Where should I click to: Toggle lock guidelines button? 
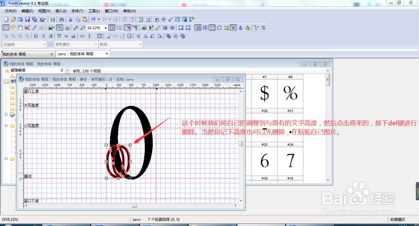coord(227,28)
